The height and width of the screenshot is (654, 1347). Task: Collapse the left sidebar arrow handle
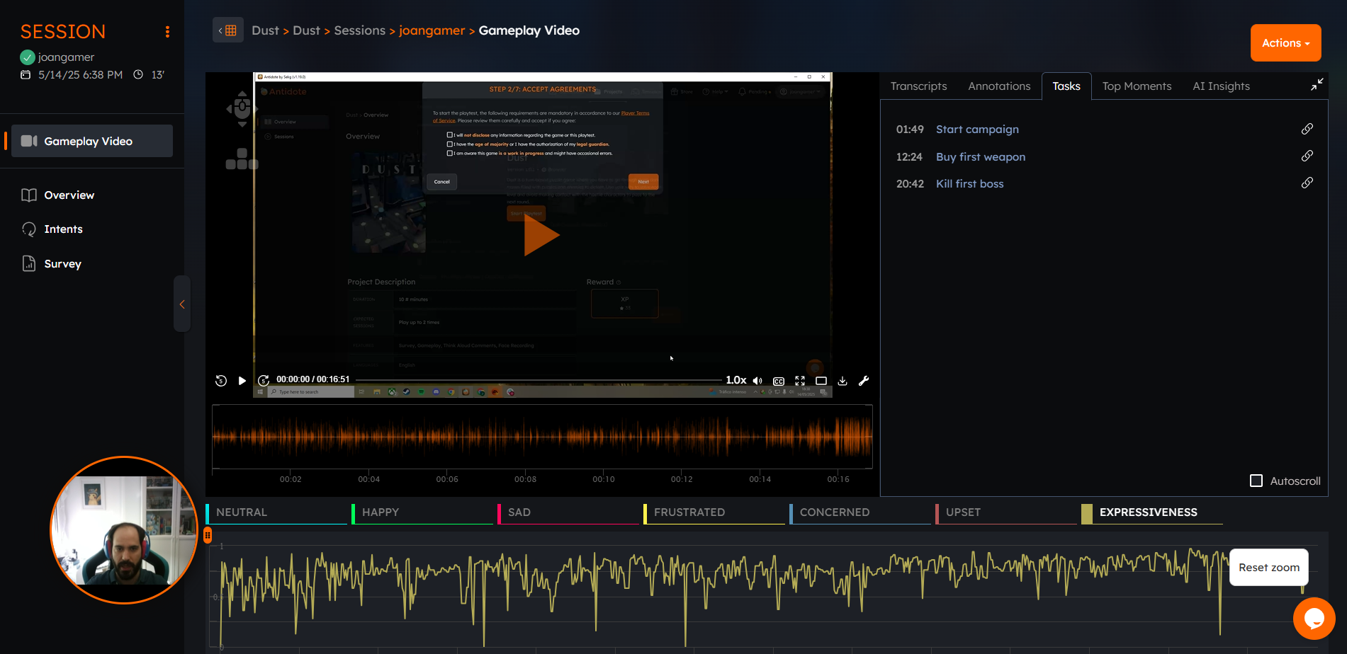coord(182,304)
